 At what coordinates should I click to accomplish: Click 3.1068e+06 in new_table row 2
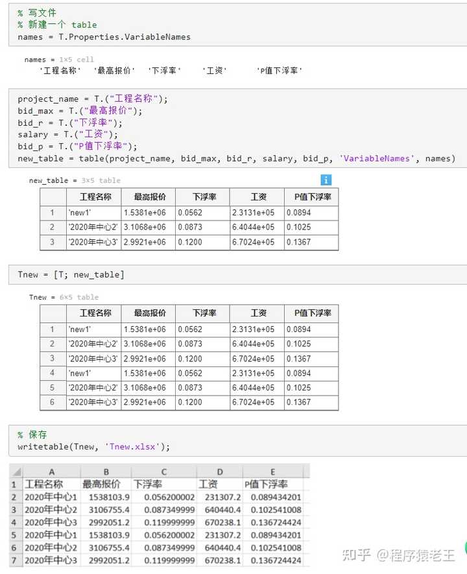(x=149, y=228)
